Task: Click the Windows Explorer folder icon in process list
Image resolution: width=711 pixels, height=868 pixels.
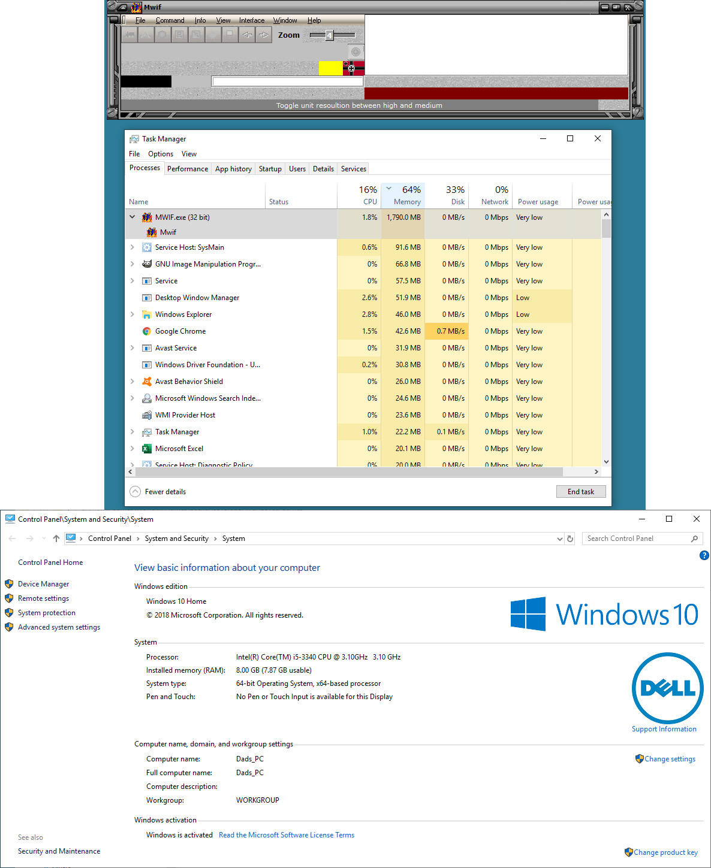Action: click(147, 314)
